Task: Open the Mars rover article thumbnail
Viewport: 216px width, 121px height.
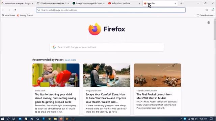Action: coord(158,75)
